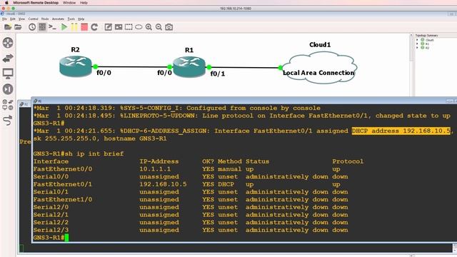Click the FastEthernet0/0 row in terminal
Image resolution: width=457 pixels, height=257 pixels.
(199, 169)
